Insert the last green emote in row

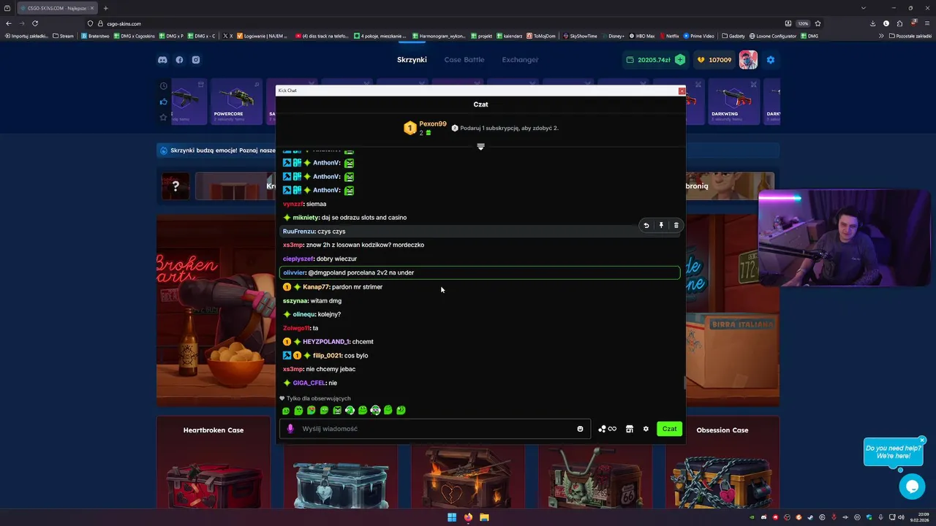(401, 411)
